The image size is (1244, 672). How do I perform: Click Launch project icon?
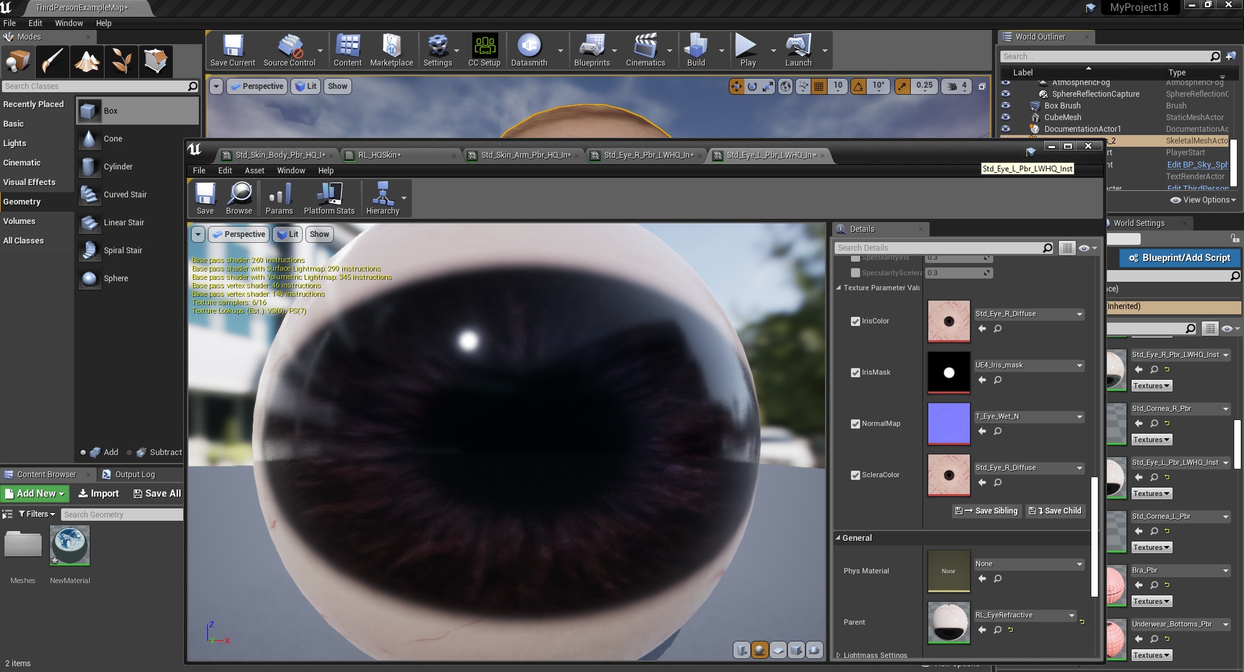[x=798, y=51]
